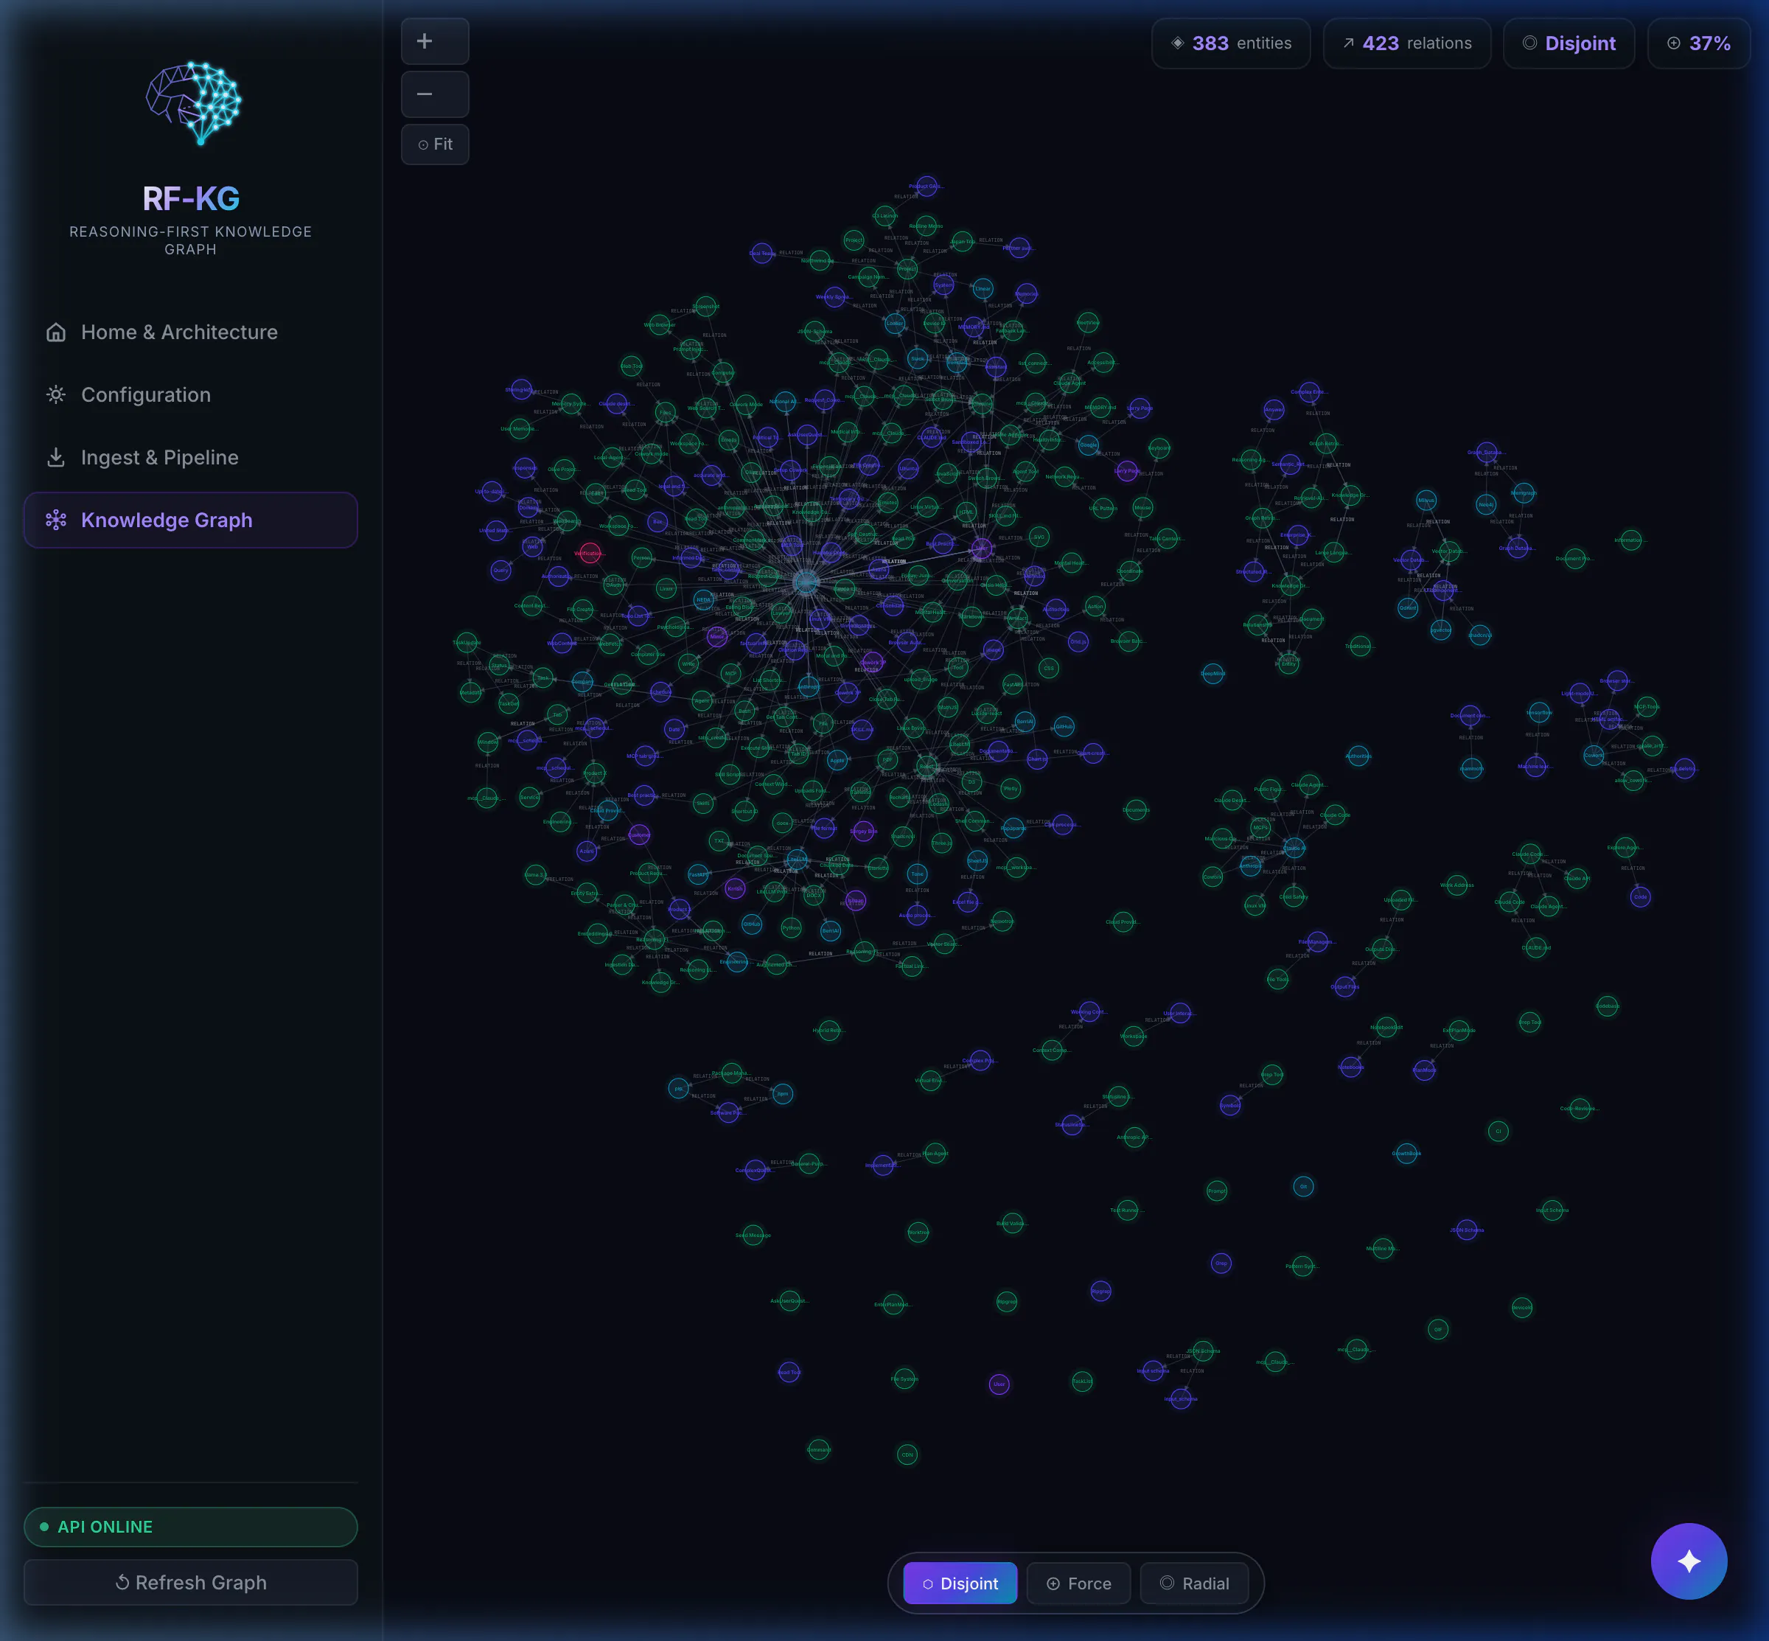The image size is (1769, 1641).
Task: Click the RF-KG brain logo
Action: pyautogui.click(x=192, y=104)
